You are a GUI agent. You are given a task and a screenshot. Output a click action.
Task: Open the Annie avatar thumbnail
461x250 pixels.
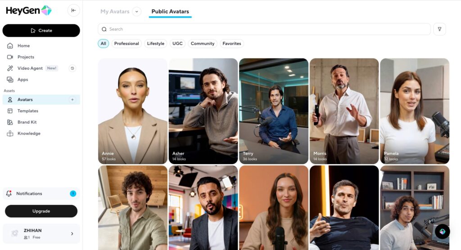pyautogui.click(x=133, y=111)
